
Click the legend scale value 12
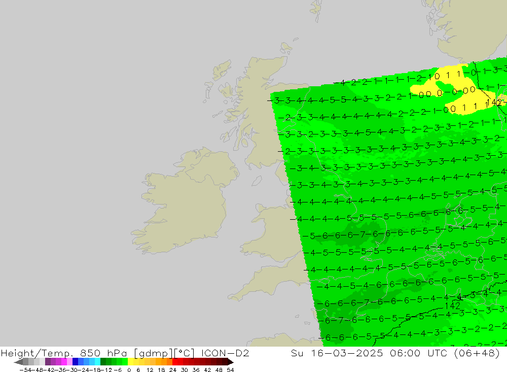point(150,370)
